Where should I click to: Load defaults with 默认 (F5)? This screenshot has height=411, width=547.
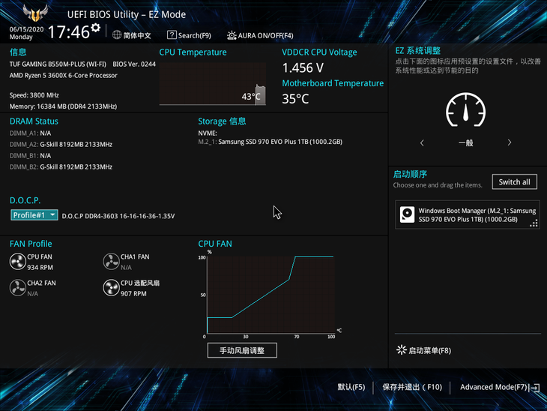[x=351, y=387]
